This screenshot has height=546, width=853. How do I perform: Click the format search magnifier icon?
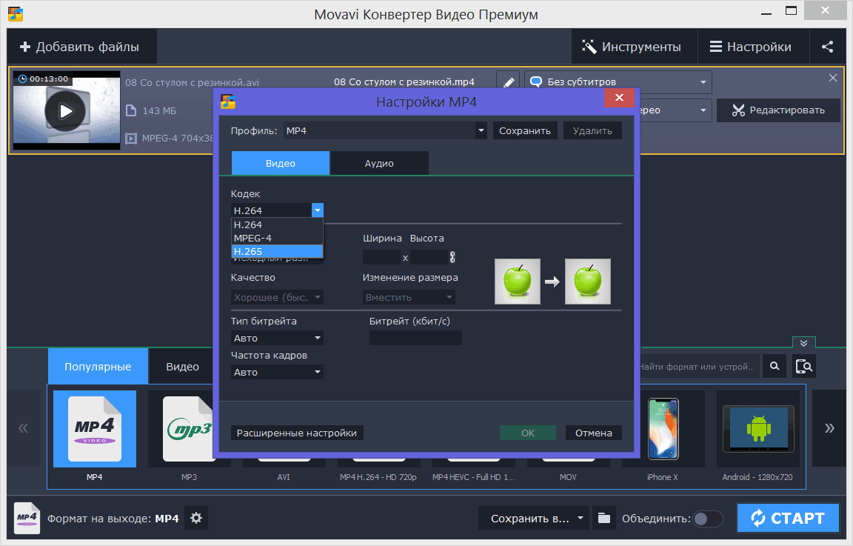tap(775, 367)
